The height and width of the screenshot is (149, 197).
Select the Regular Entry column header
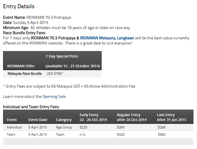(132, 117)
